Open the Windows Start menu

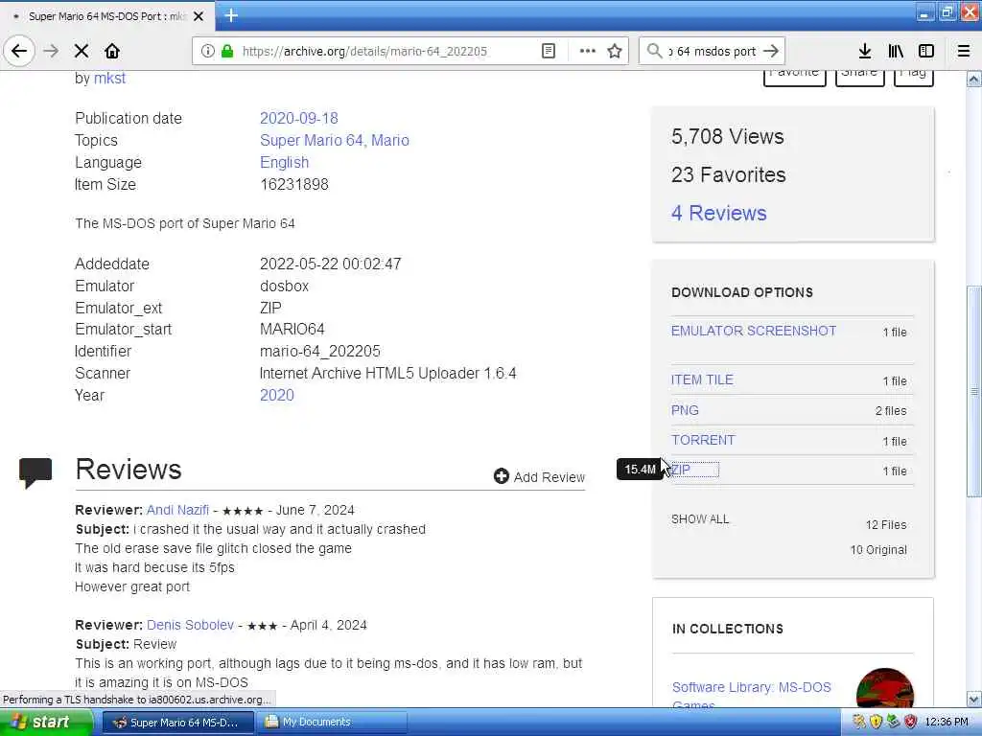click(x=45, y=722)
